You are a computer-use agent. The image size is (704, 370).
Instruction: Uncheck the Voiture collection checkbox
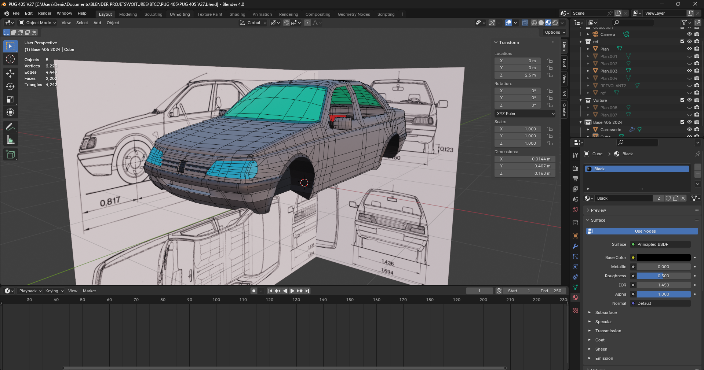[682, 100]
